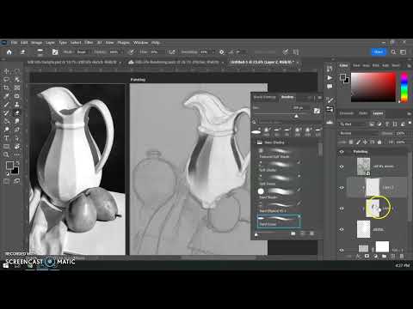Screen dimensions: 413x309
Task: Click the Layer 2 thumbnail
Action: [x=373, y=187]
